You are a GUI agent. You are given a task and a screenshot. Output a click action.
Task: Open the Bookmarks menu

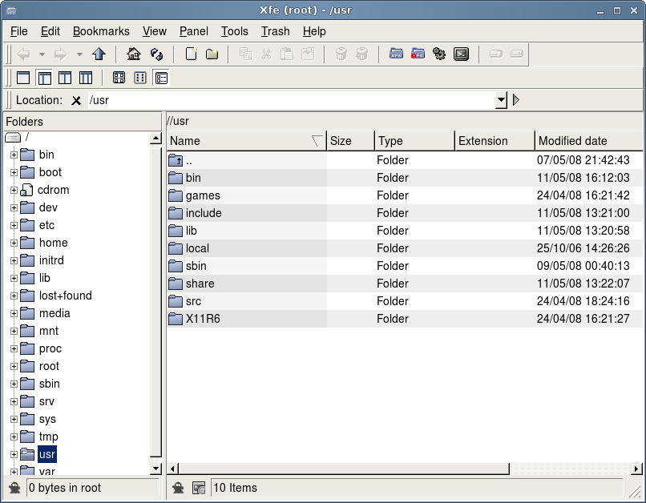(x=101, y=31)
